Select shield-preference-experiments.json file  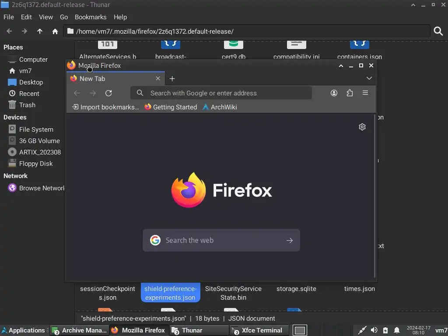[171, 293]
